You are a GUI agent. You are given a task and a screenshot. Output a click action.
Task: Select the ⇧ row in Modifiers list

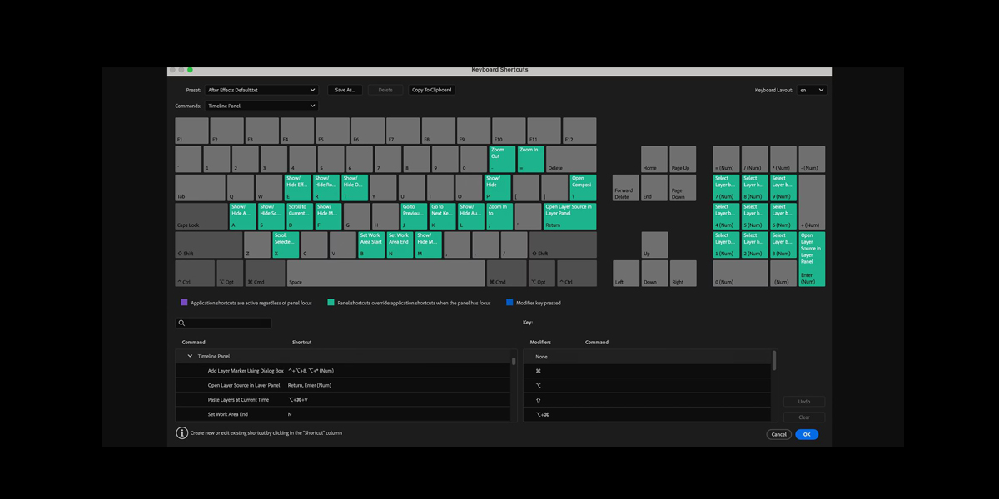(648, 400)
